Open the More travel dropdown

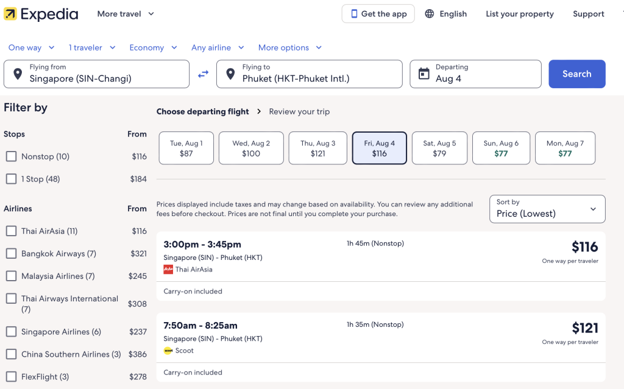[126, 14]
